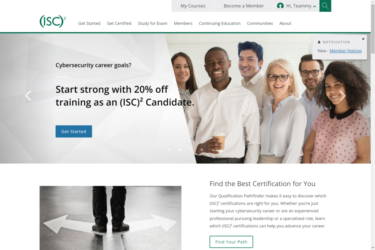Viewport: 375px width, 250px height.
Task: Select the second carousel dot indicator
Action: click(x=180, y=150)
